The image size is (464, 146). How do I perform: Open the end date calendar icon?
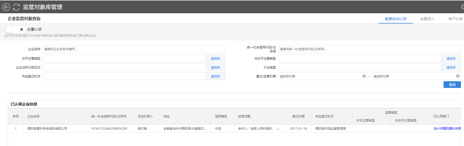pos(458,76)
